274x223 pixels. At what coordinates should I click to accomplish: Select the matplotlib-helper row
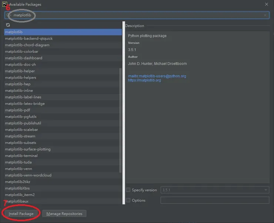(63, 71)
